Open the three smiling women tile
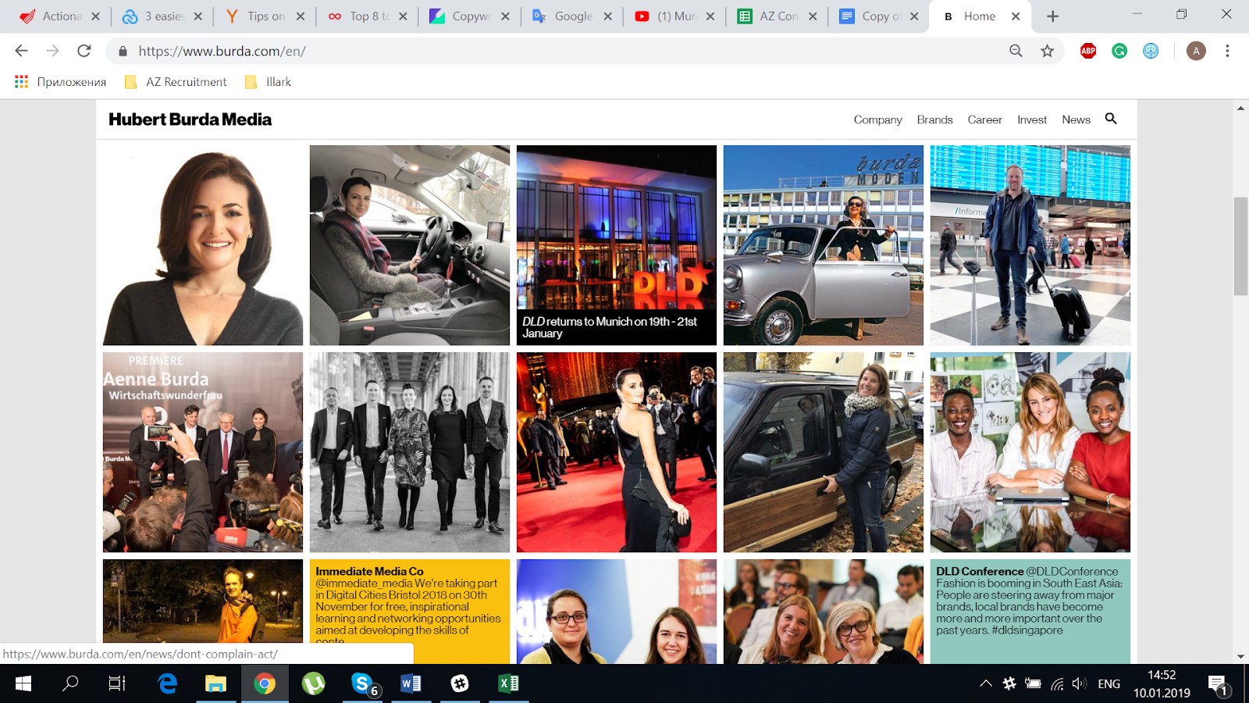This screenshot has width=1249, height=703. [x=1030, y=452]
